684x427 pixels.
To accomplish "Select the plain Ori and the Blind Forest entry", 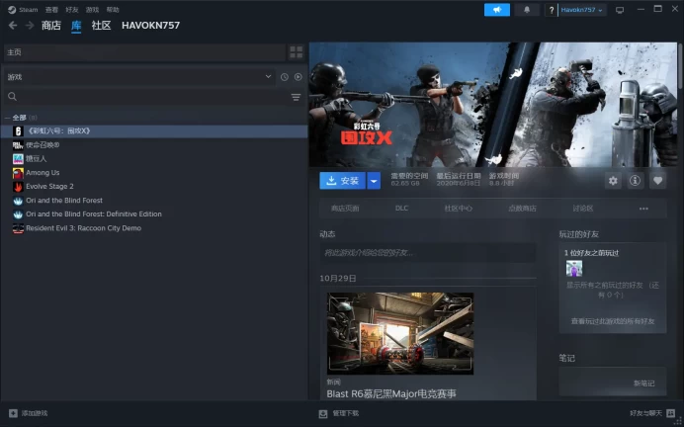I will pos(64,201).
